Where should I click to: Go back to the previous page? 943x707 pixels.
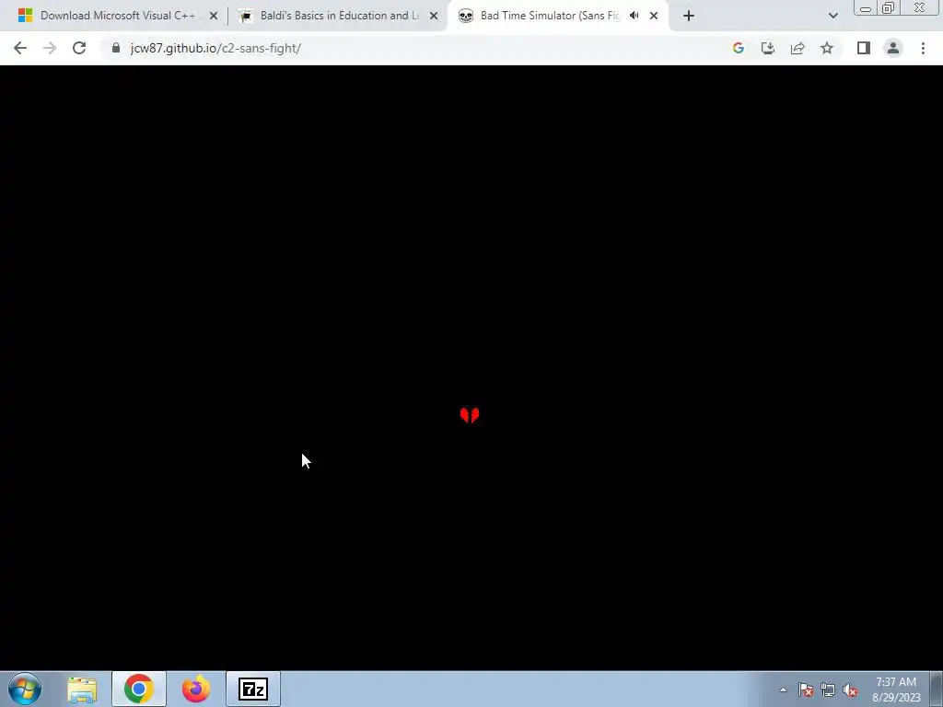(20, 48)
